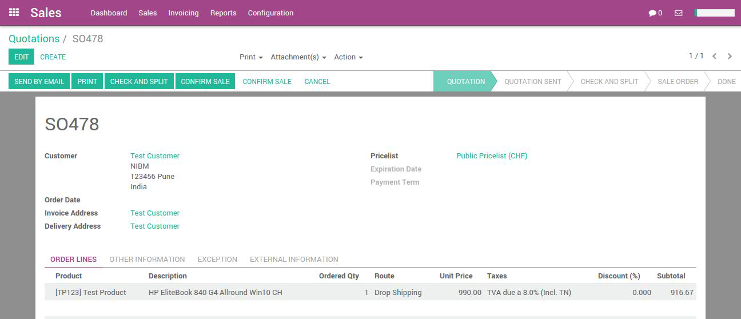Click the Drop Shipping route cell
This screenshot has height=319, width=741.
(398, 292)
